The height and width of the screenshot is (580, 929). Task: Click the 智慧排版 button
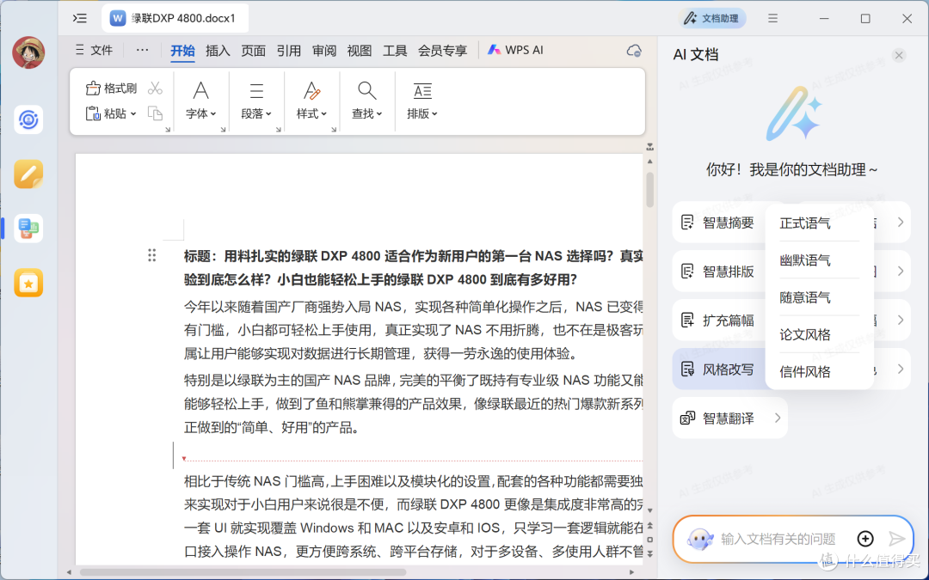click(x=718, y=272)
